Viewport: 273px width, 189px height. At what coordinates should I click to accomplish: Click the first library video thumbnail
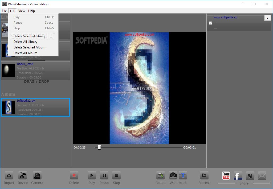point(5,30)
